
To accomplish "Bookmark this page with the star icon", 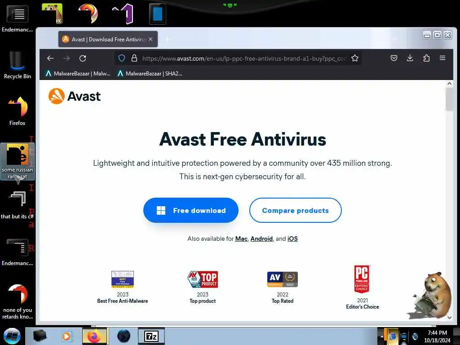I will coord(355,58).
